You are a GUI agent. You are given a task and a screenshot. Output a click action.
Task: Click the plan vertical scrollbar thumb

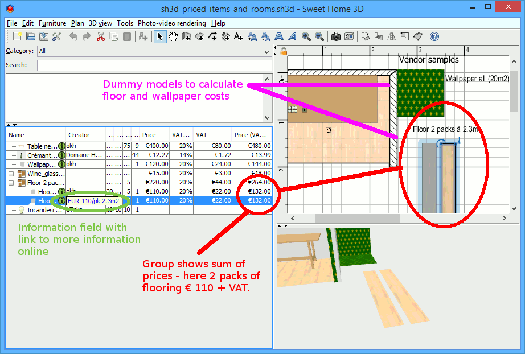(x=514, y=91)
